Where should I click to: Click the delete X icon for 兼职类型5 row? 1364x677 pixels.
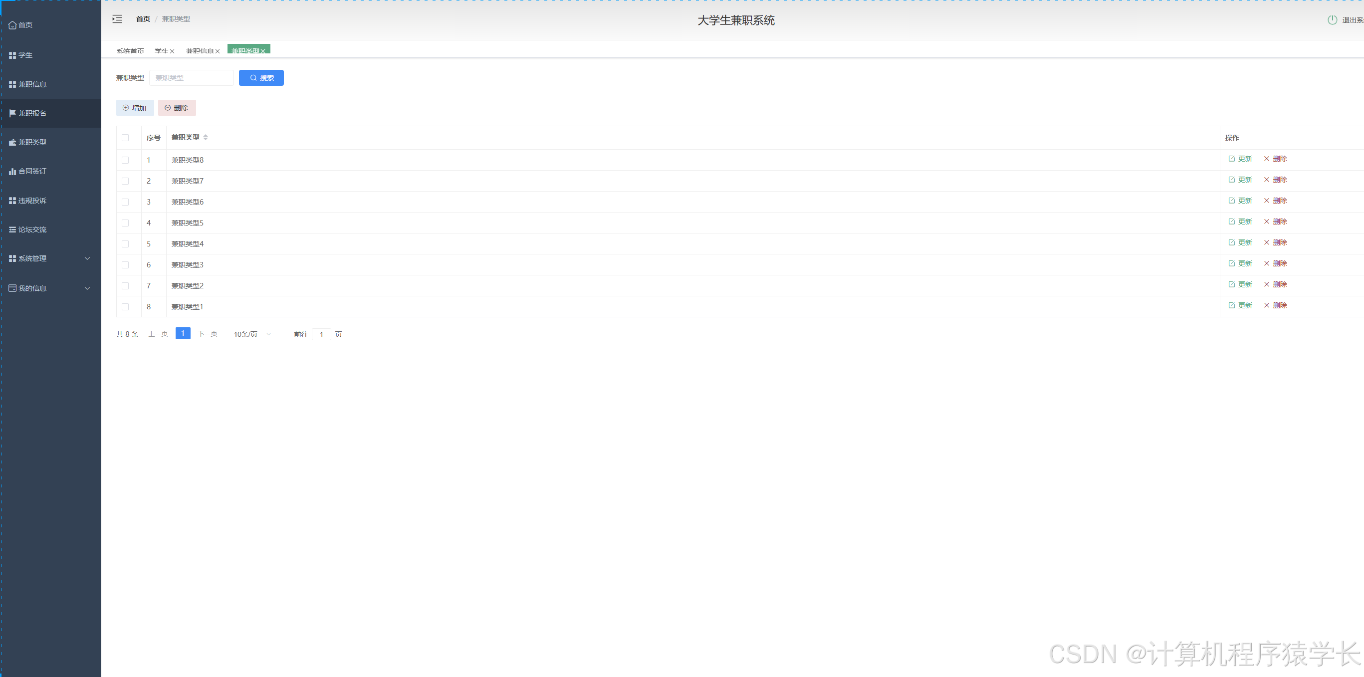(x=1266, y=222)
